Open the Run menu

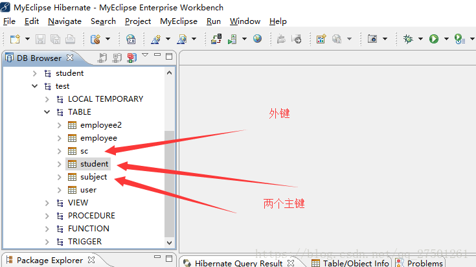point(214,21)
